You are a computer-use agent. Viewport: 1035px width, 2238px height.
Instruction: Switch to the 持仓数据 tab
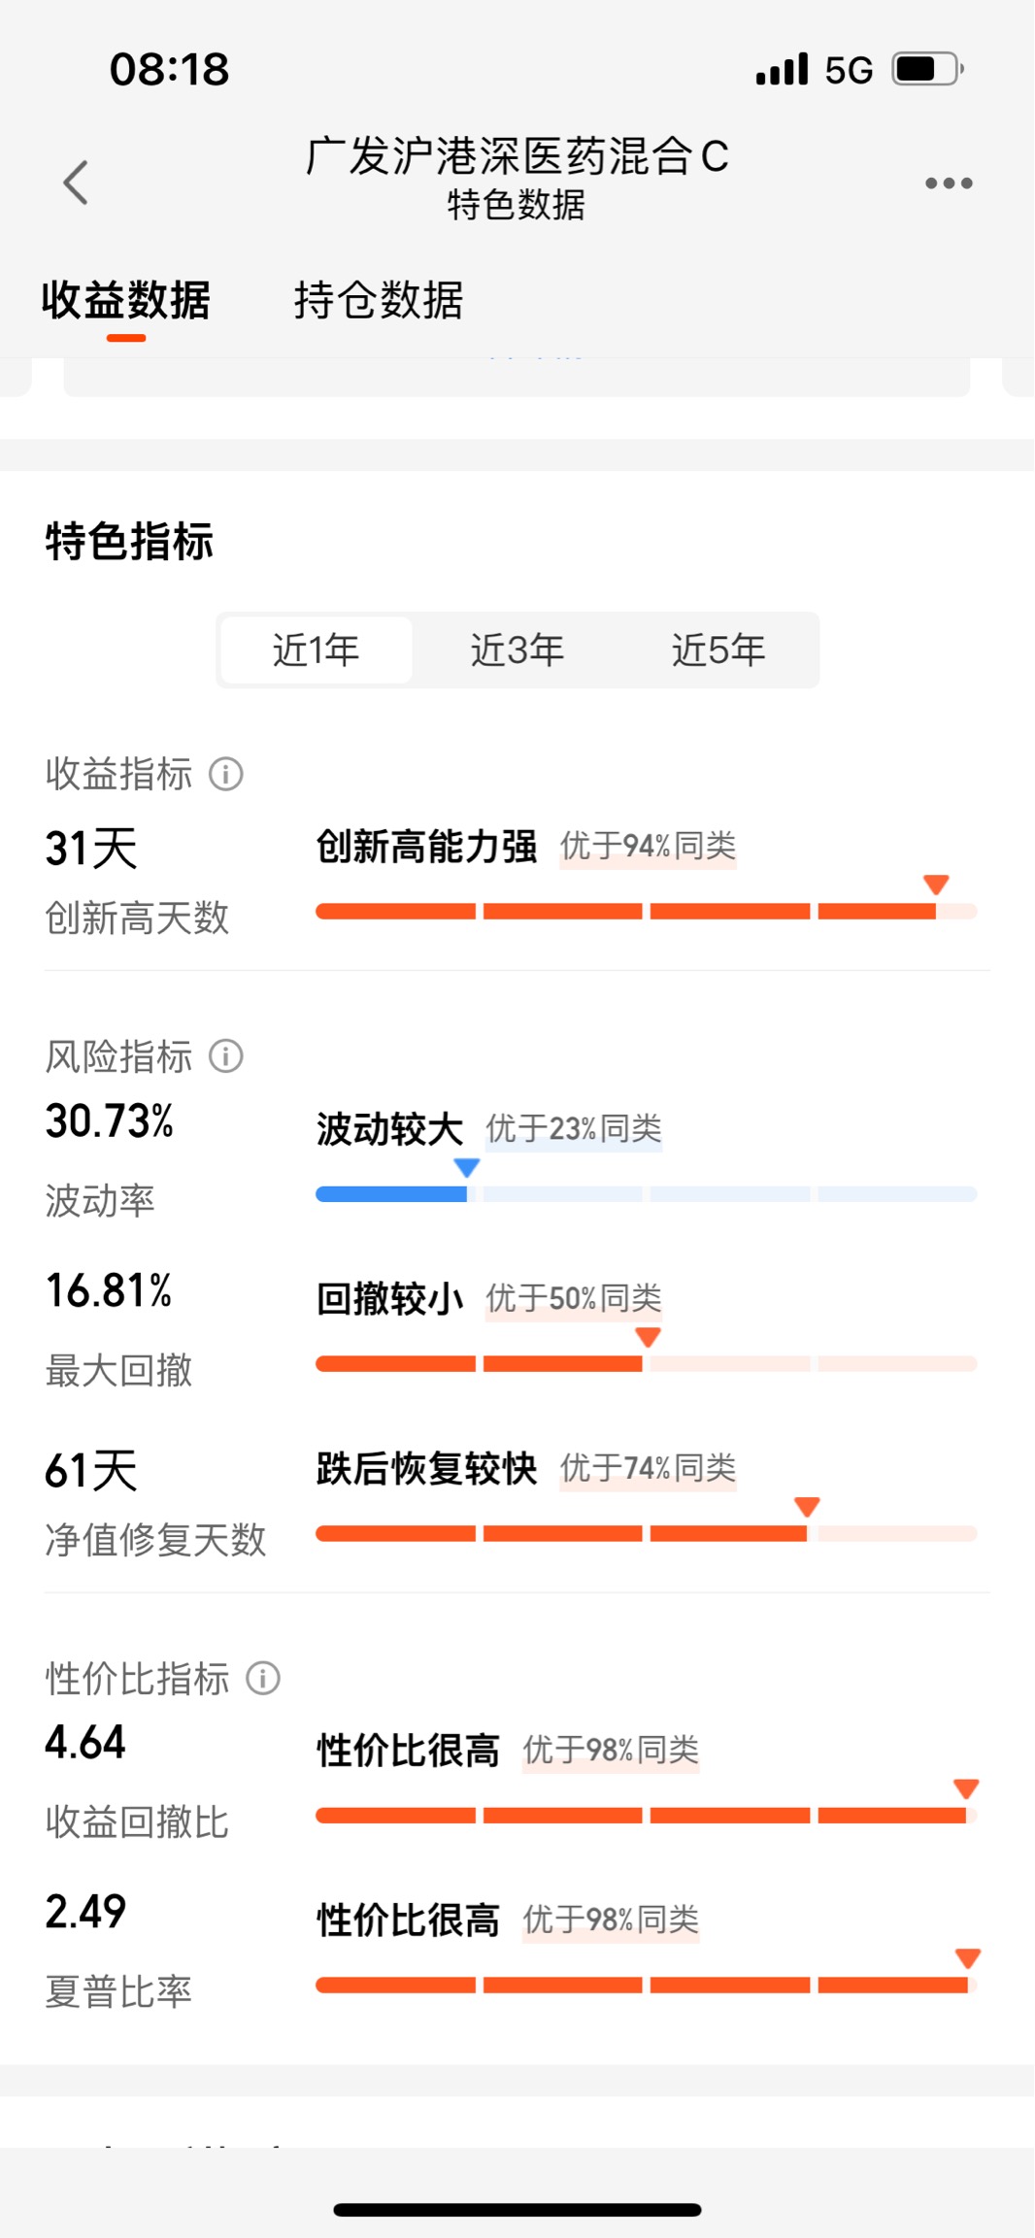(x=379, y=300)
